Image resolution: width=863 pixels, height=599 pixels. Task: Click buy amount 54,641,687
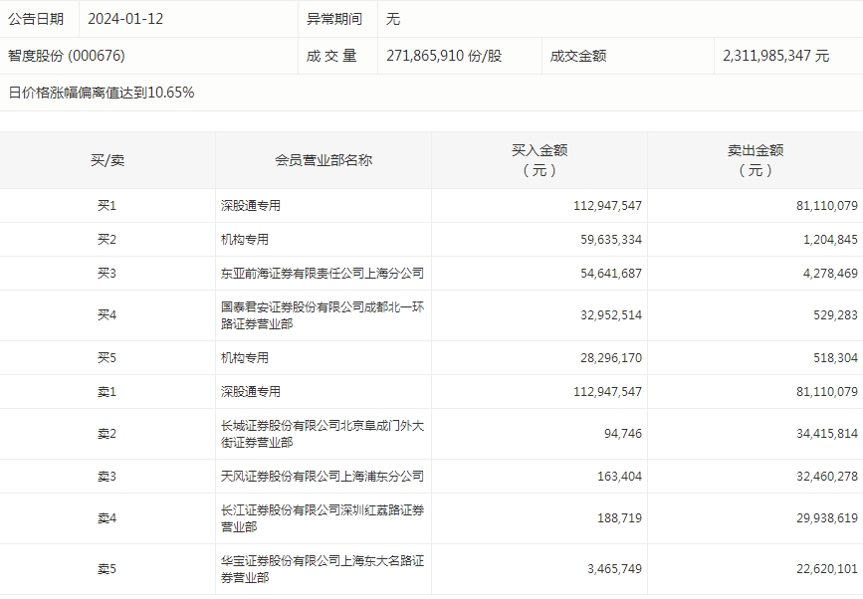(x=611, y=274)
